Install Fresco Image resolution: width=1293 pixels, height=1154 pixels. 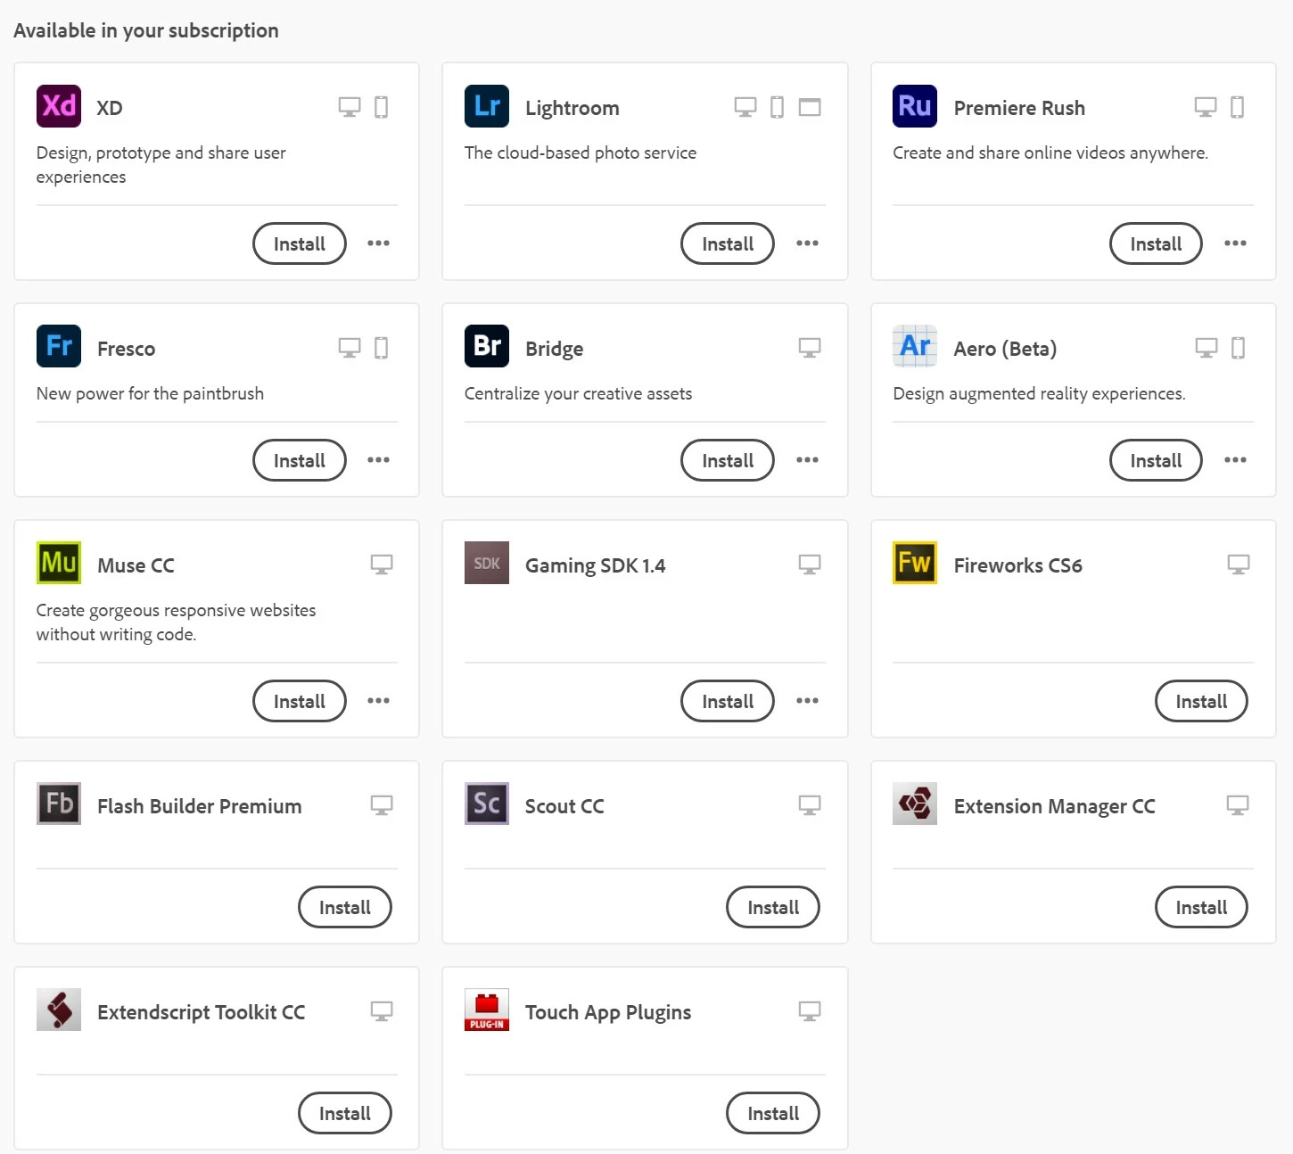[300, 460]
